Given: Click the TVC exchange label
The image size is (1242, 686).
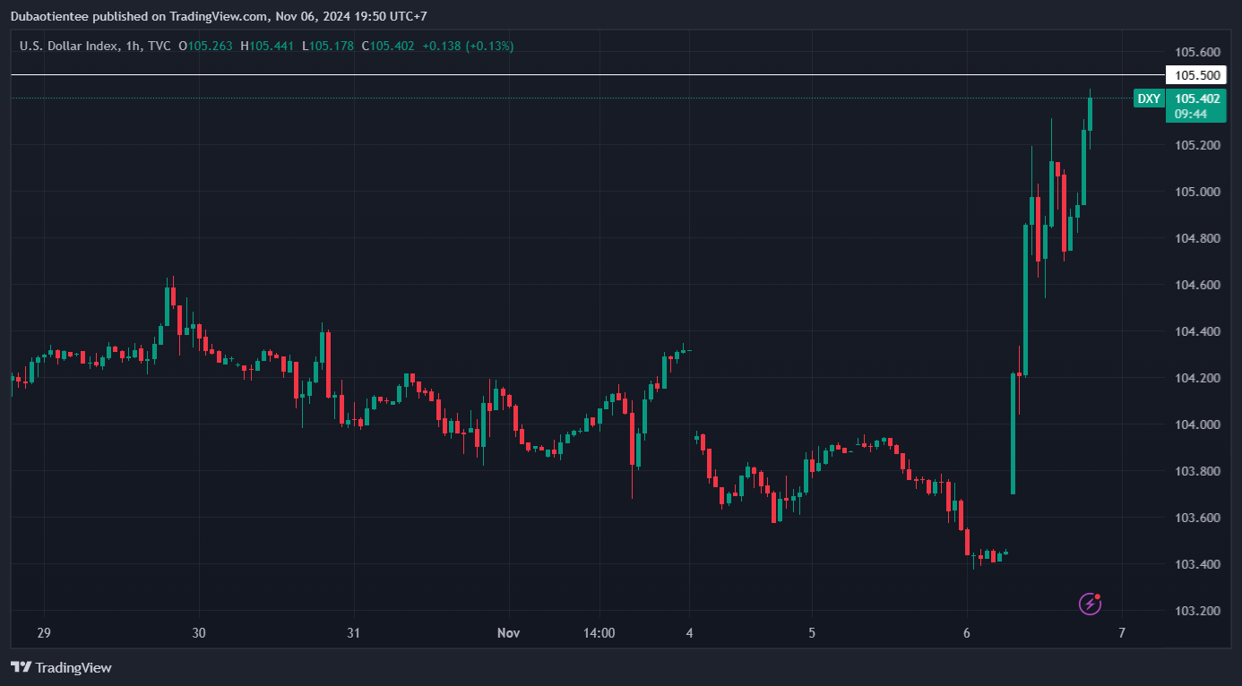Looking at the screenshot, I should (160, 46).
